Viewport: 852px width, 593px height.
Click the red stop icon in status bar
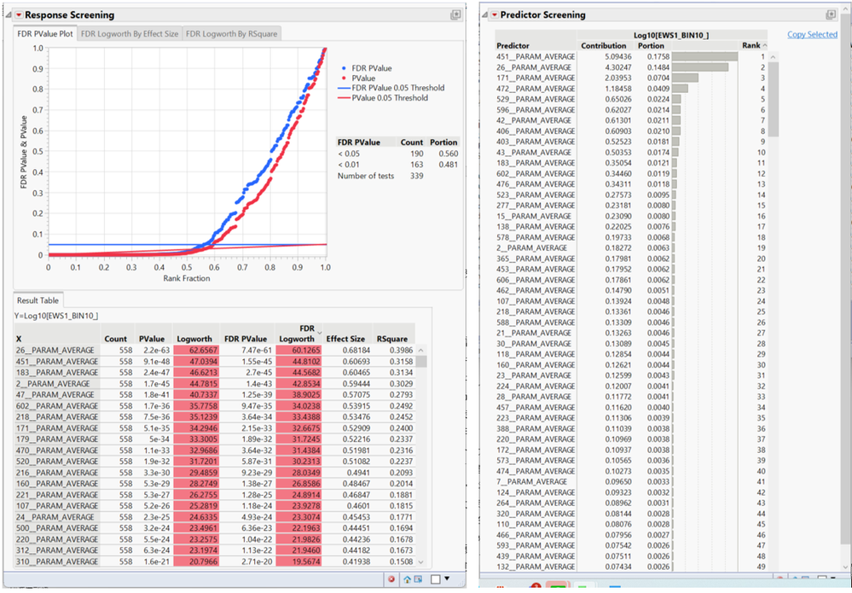(x=391, y=578)
